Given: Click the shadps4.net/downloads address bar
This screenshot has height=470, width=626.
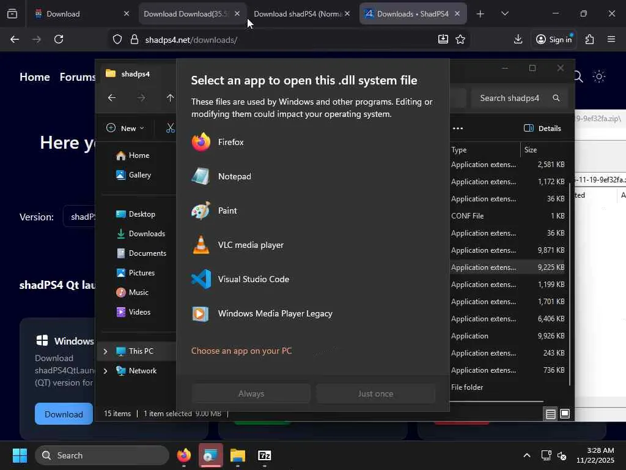Looking at the screenshot, I should [x=287, y=40].
